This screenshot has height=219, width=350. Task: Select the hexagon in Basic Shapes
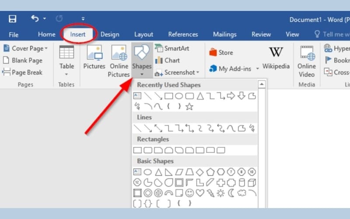(x=221, y=172)
